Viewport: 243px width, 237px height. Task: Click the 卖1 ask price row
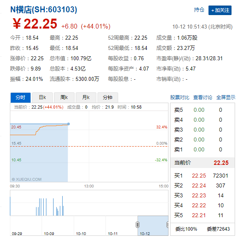tap(203, 149)
